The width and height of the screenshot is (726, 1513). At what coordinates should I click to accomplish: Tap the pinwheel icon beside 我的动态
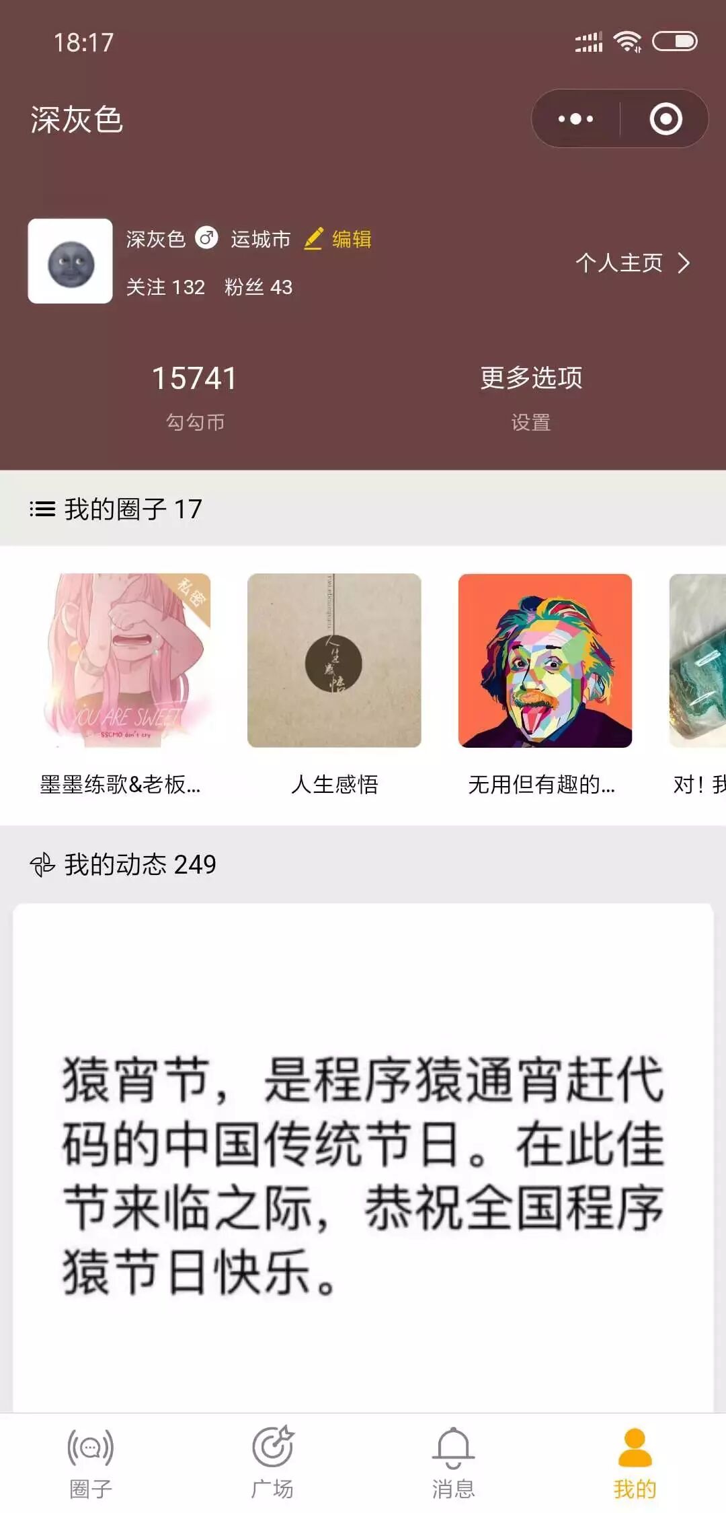click(42, 864)
